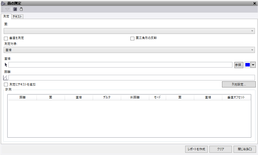Click into the 距離 input field
This screenshot has width=258, height=155.
tap(132, 78)
